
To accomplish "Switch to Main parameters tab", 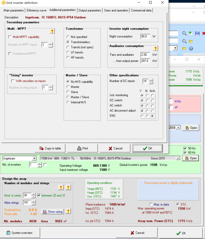I will [14, 11].
